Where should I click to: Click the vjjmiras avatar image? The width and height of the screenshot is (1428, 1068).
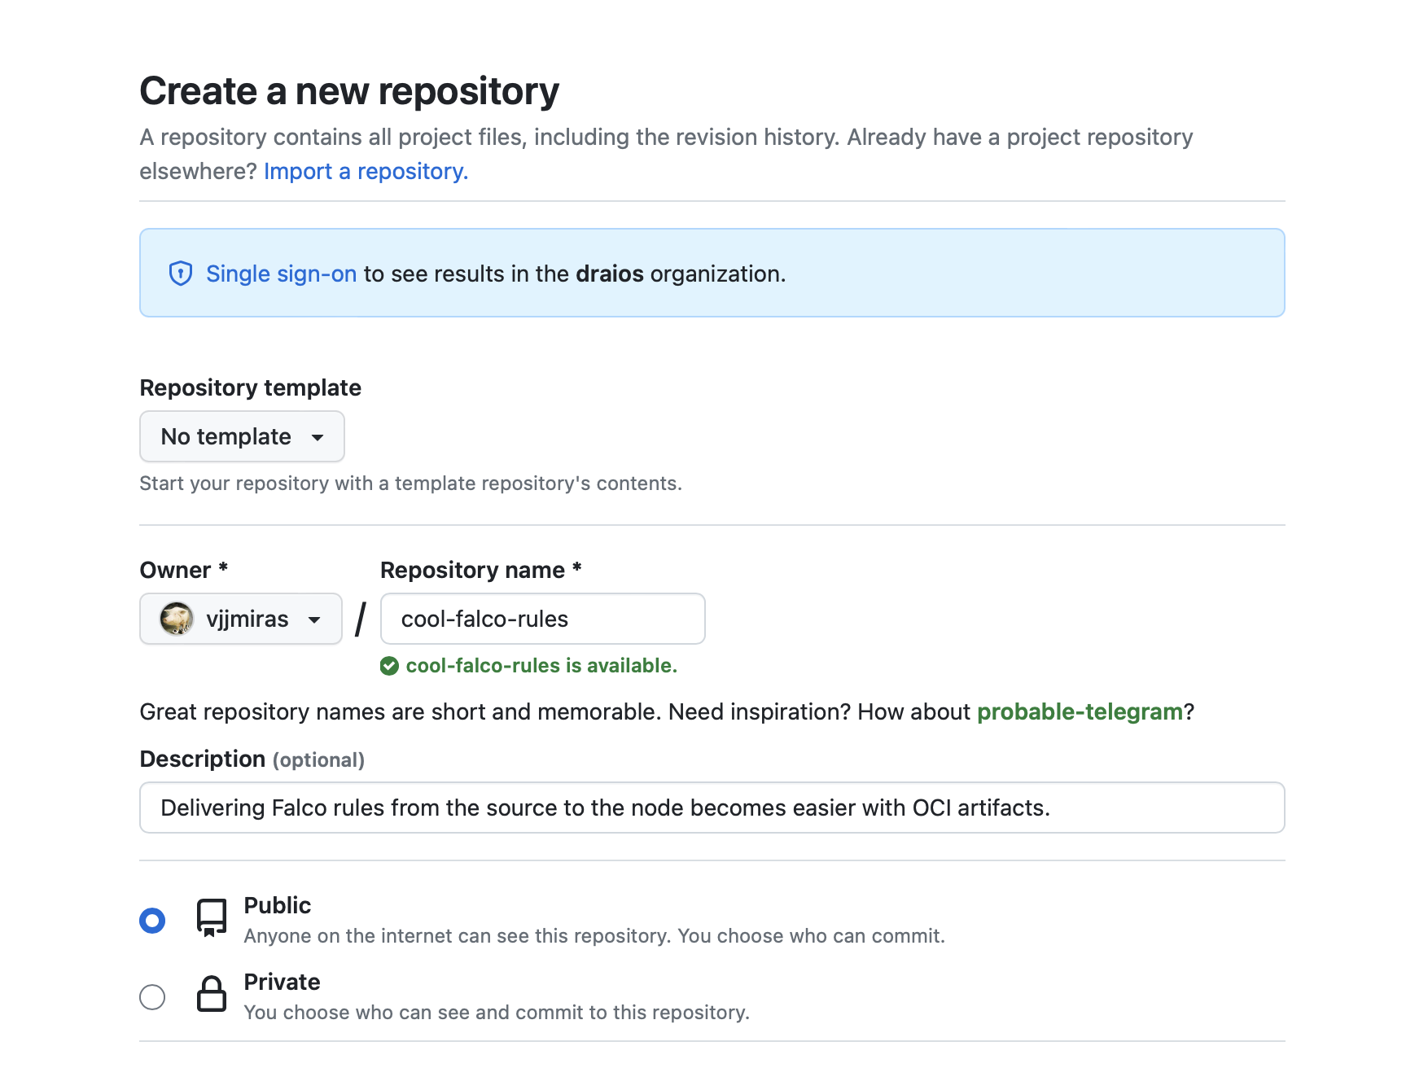(174, 619)
